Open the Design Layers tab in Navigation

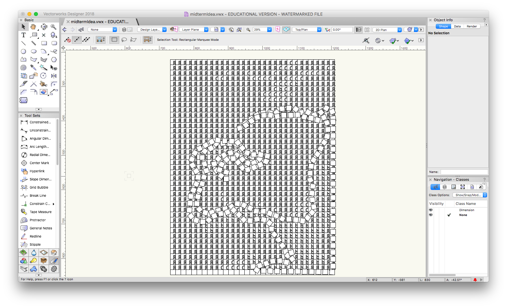(x=445, y=187)
